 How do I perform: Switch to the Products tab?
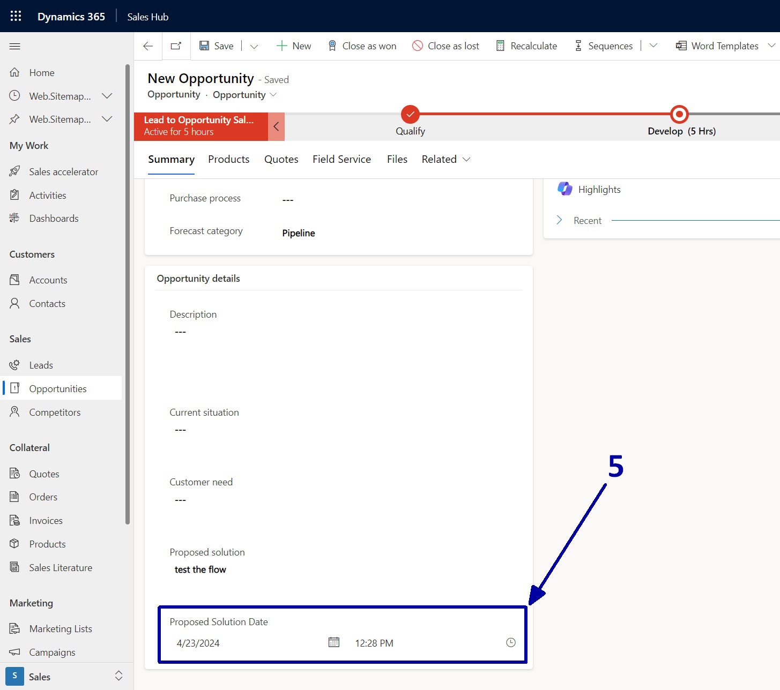229,159
